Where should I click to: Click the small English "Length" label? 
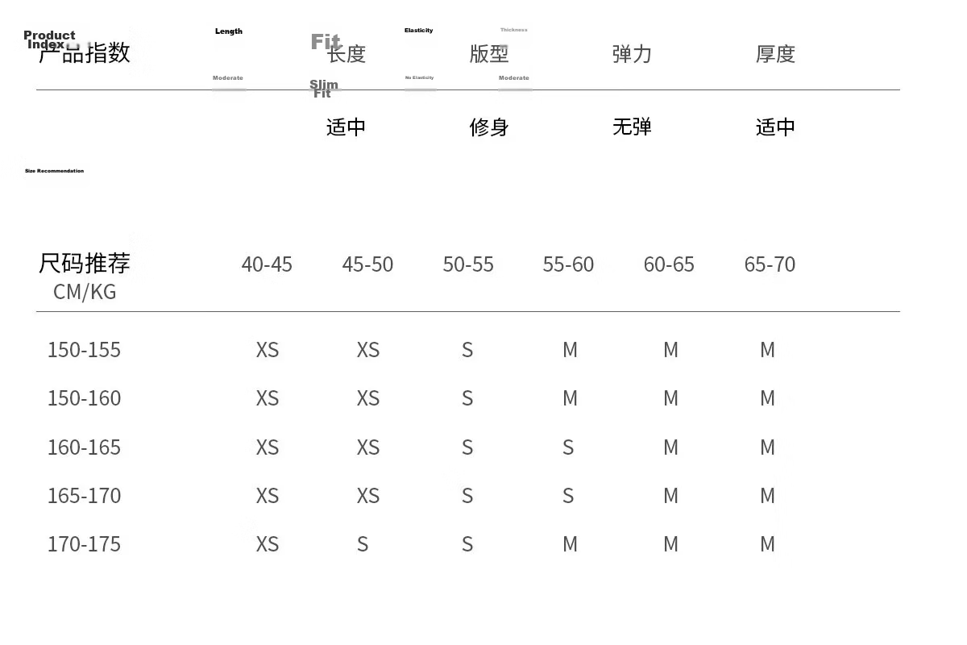229,31
